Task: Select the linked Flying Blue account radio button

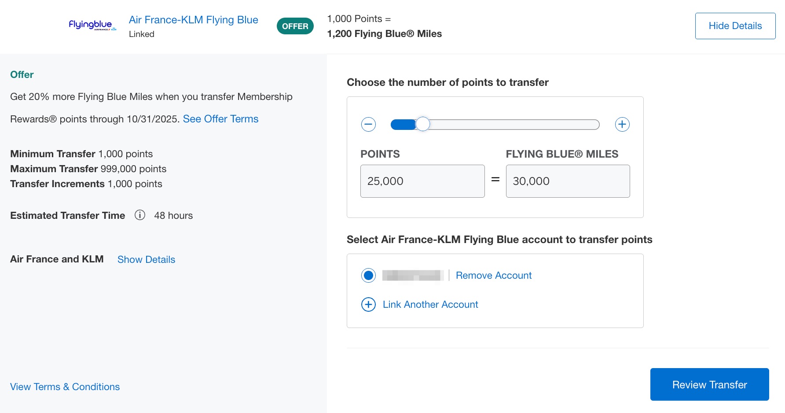Action: click(x=368, y=276)
